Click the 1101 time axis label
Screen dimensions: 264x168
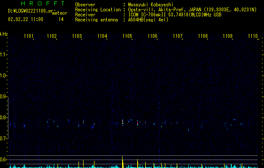click(x=29, y=36)
